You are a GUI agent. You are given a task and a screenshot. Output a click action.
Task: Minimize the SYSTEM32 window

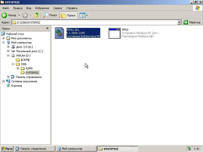pos(192,2)
